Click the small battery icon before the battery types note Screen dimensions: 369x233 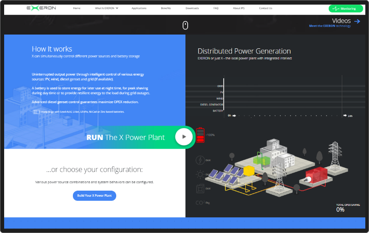pyautogui.click(x=36, y=112)
